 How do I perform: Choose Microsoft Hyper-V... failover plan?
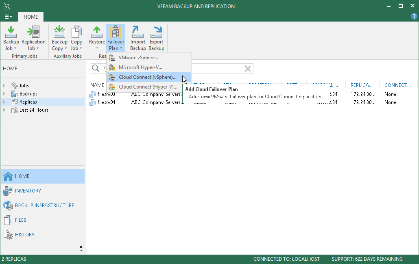tap(149, 67)
